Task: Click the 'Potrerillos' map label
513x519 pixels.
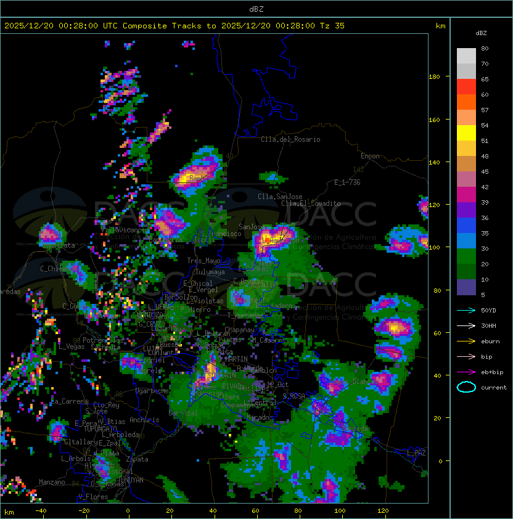Action: coord(103,340)
